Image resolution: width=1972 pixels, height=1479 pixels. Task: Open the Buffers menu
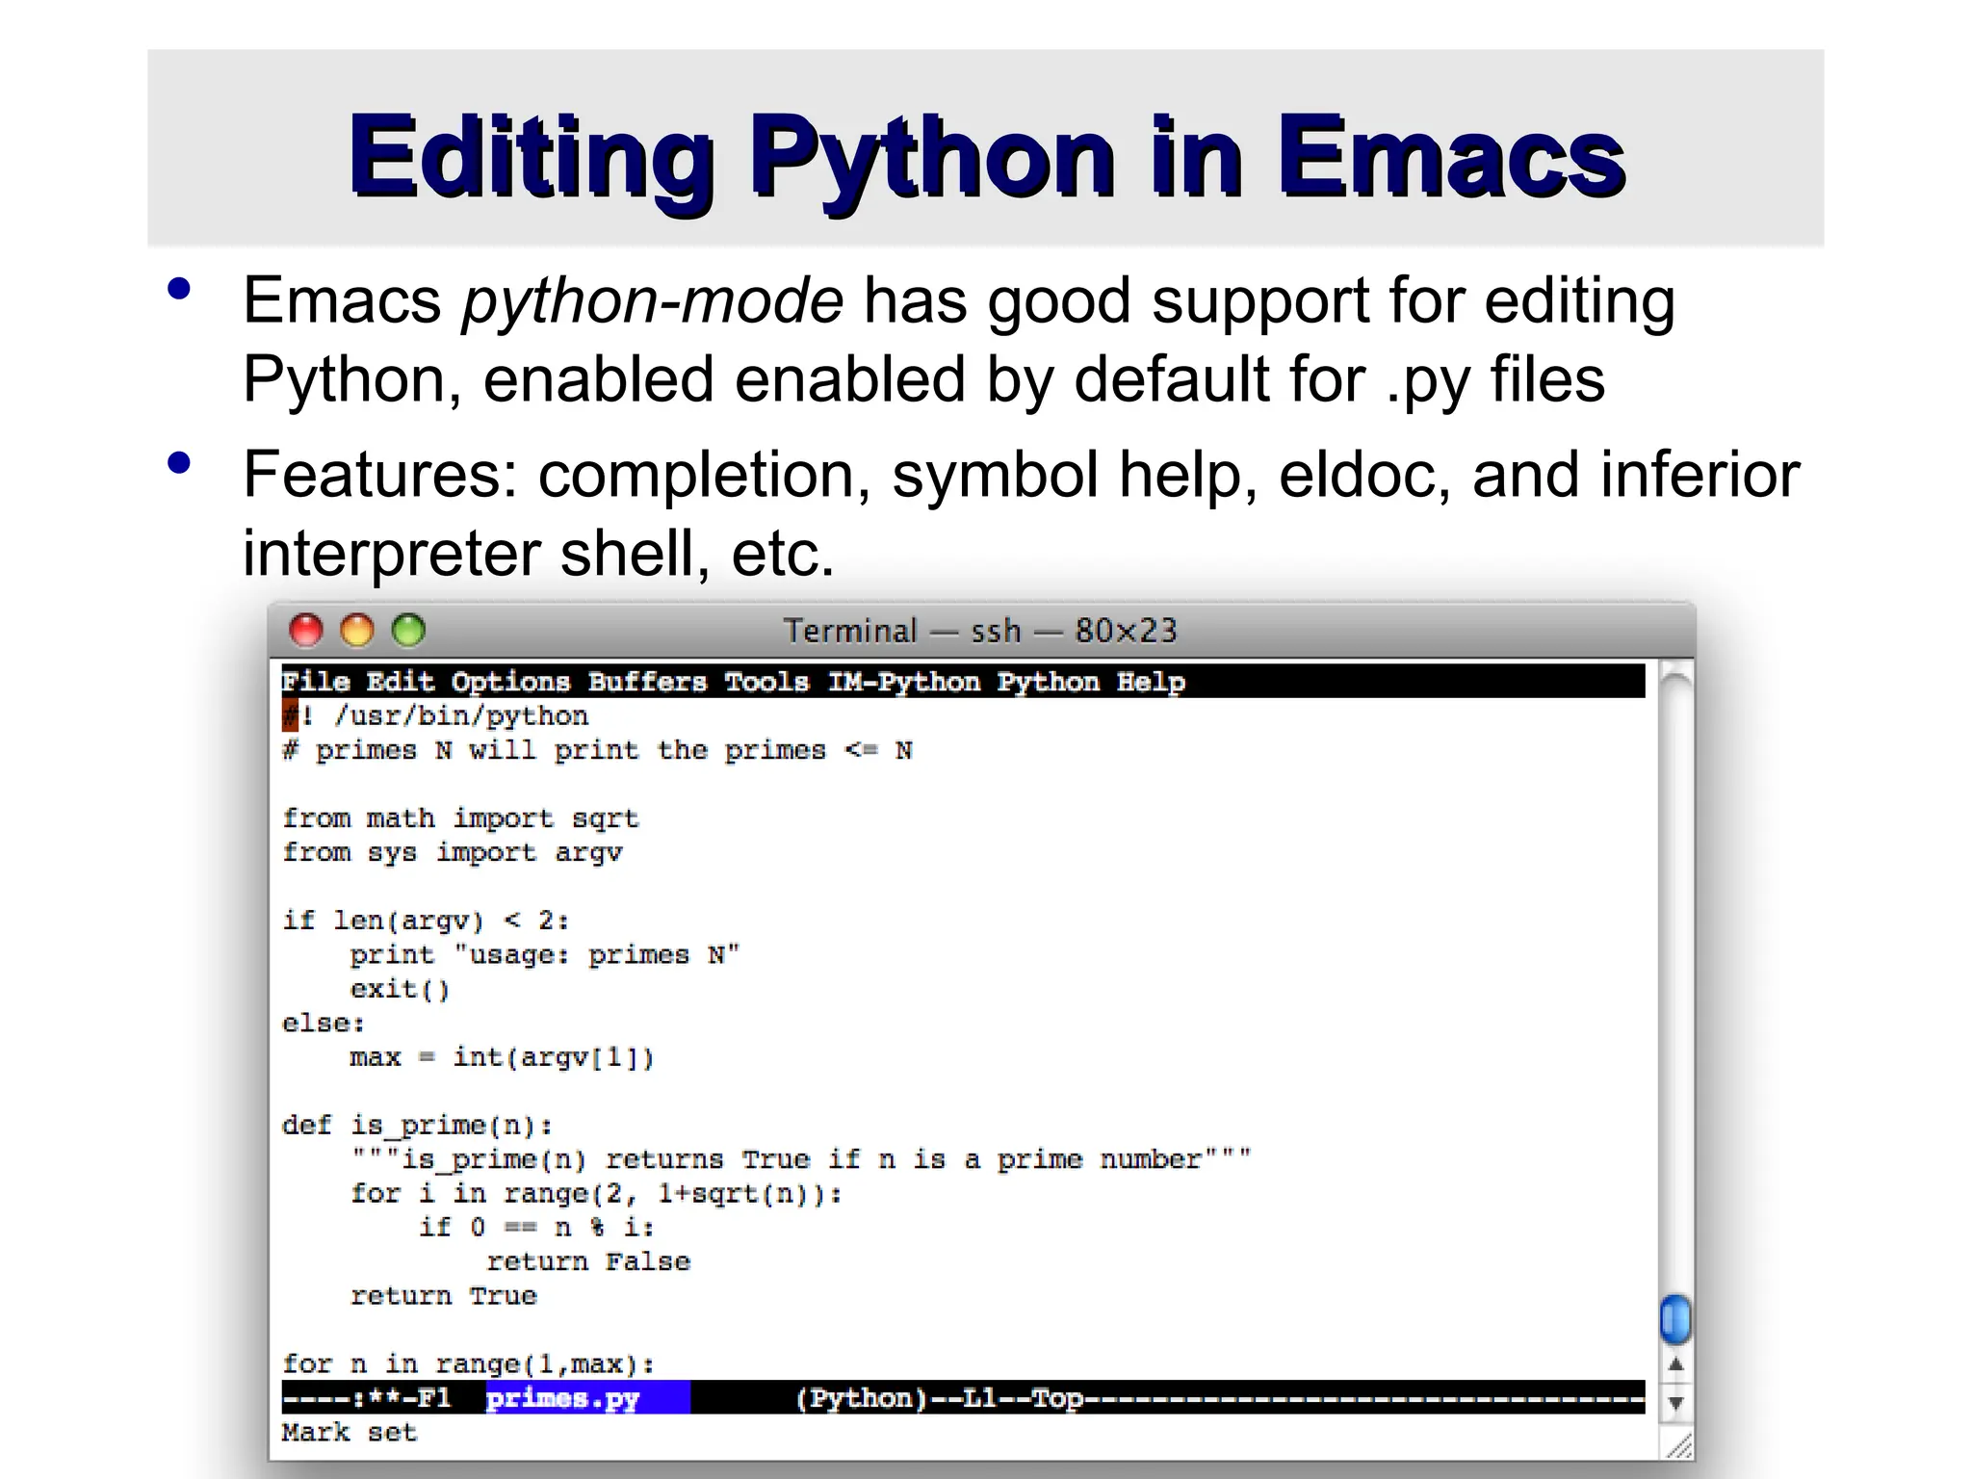pos(647,682)
